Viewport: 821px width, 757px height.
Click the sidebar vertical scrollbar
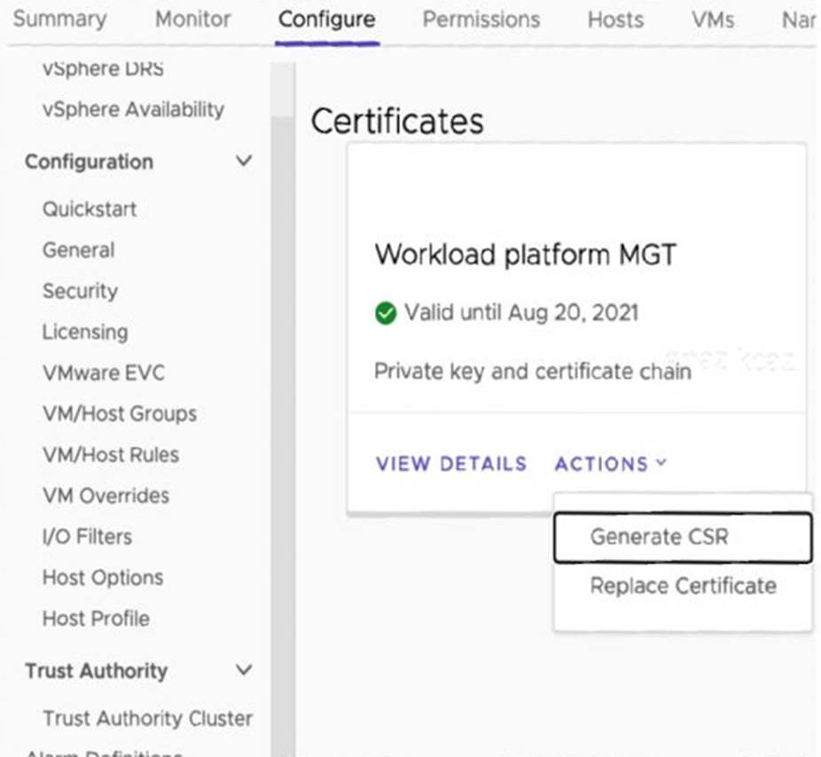click(282, 355)
